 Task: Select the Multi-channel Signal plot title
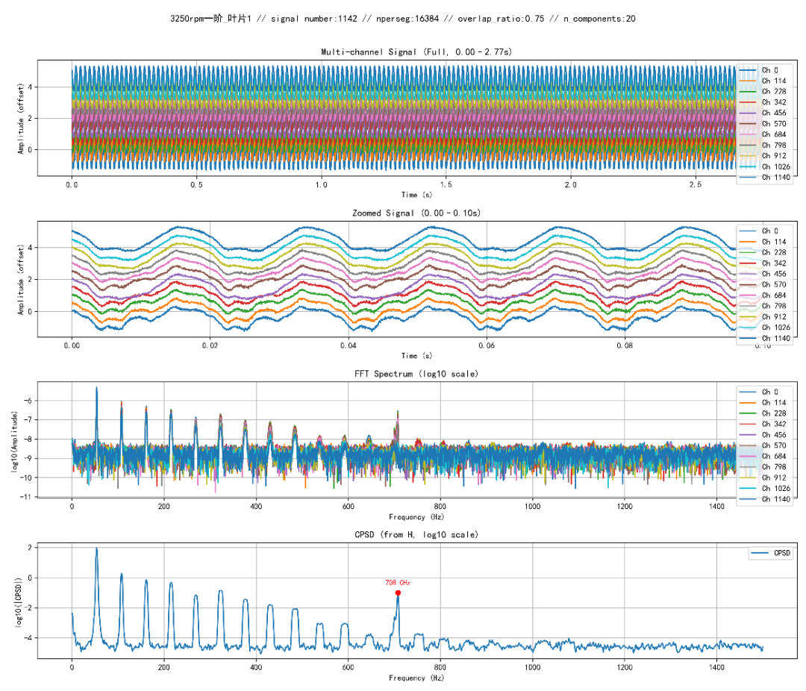click(x=416, y=51)
